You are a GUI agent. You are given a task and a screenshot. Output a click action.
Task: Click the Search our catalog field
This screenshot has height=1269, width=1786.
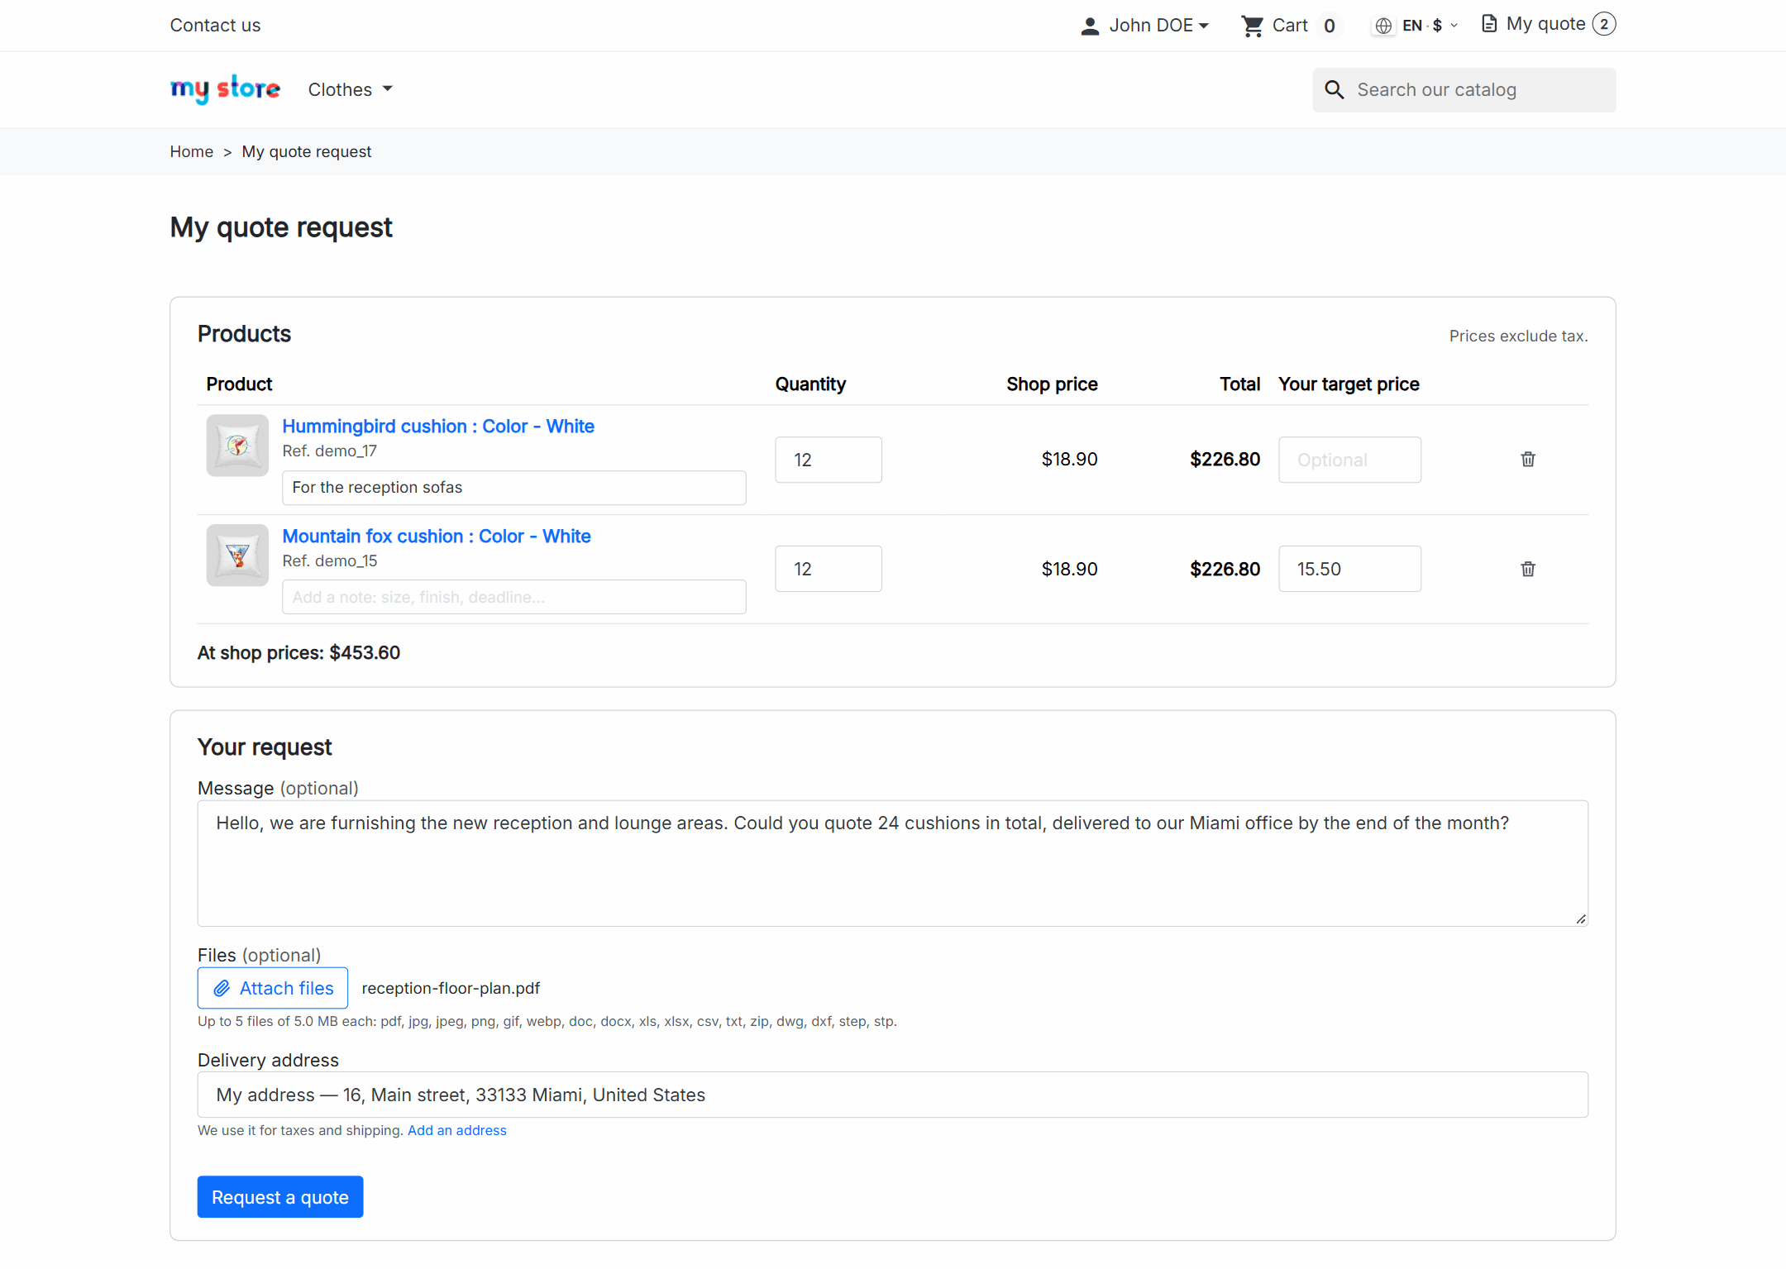click(1464, 89)
